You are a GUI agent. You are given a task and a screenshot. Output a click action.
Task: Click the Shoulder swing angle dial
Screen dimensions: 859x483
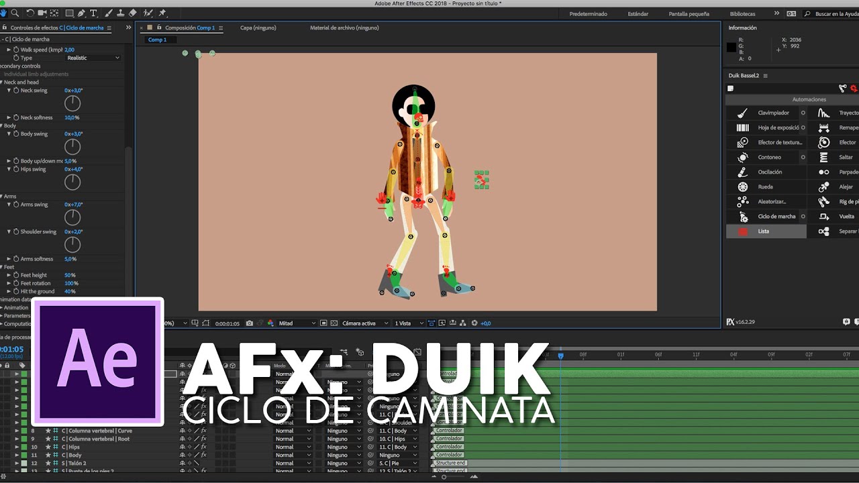[72, 245]
